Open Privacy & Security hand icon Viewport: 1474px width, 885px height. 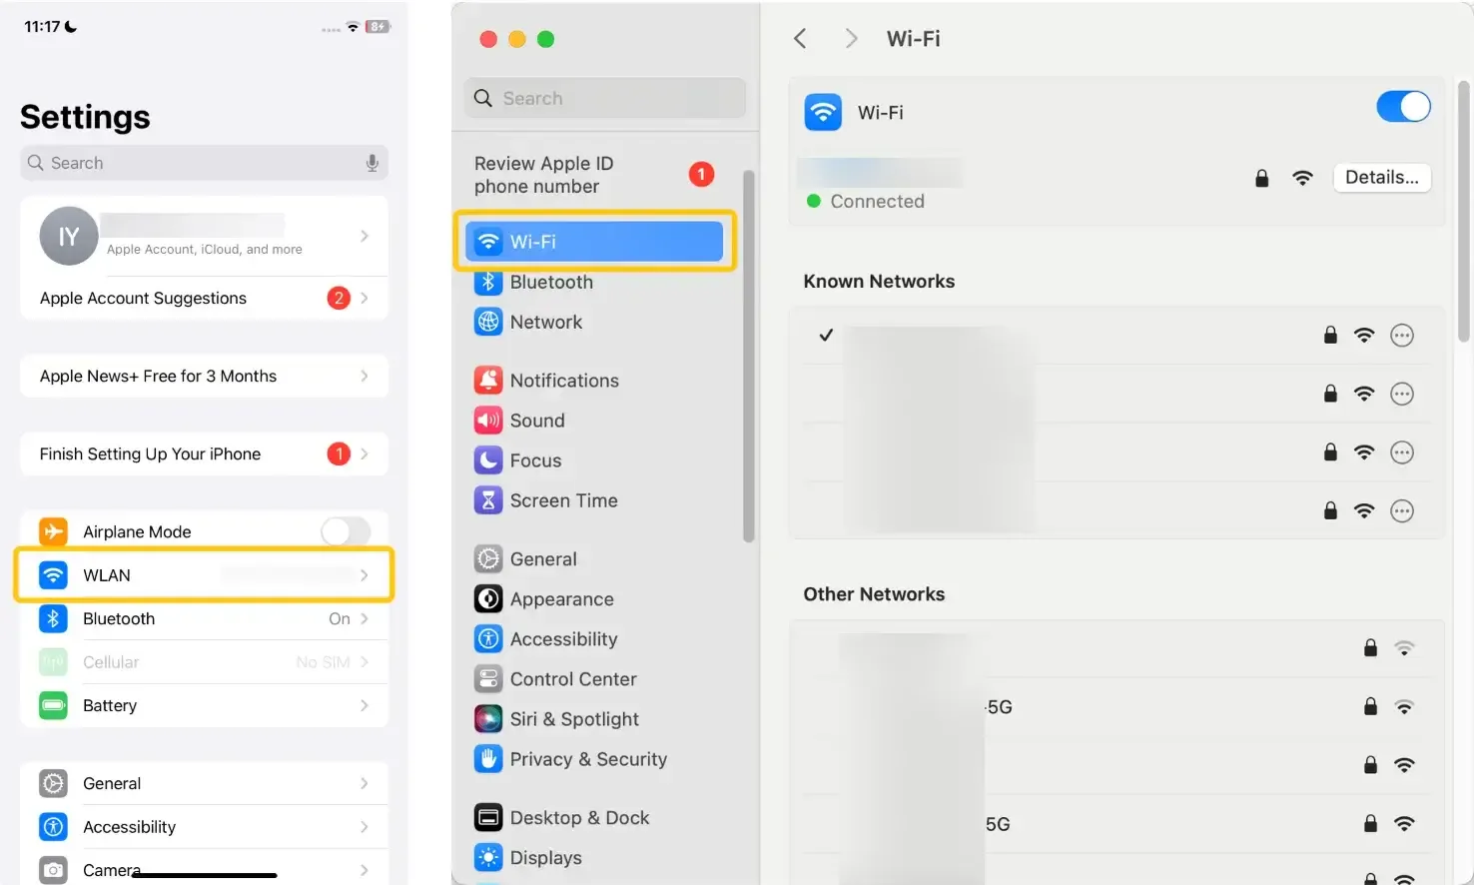487,759
